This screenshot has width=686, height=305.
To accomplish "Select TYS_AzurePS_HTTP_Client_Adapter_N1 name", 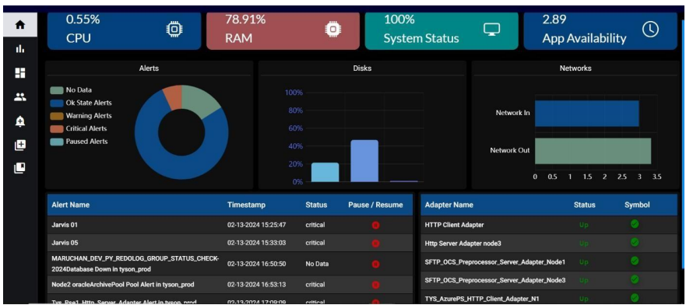I will coord(482,299).
